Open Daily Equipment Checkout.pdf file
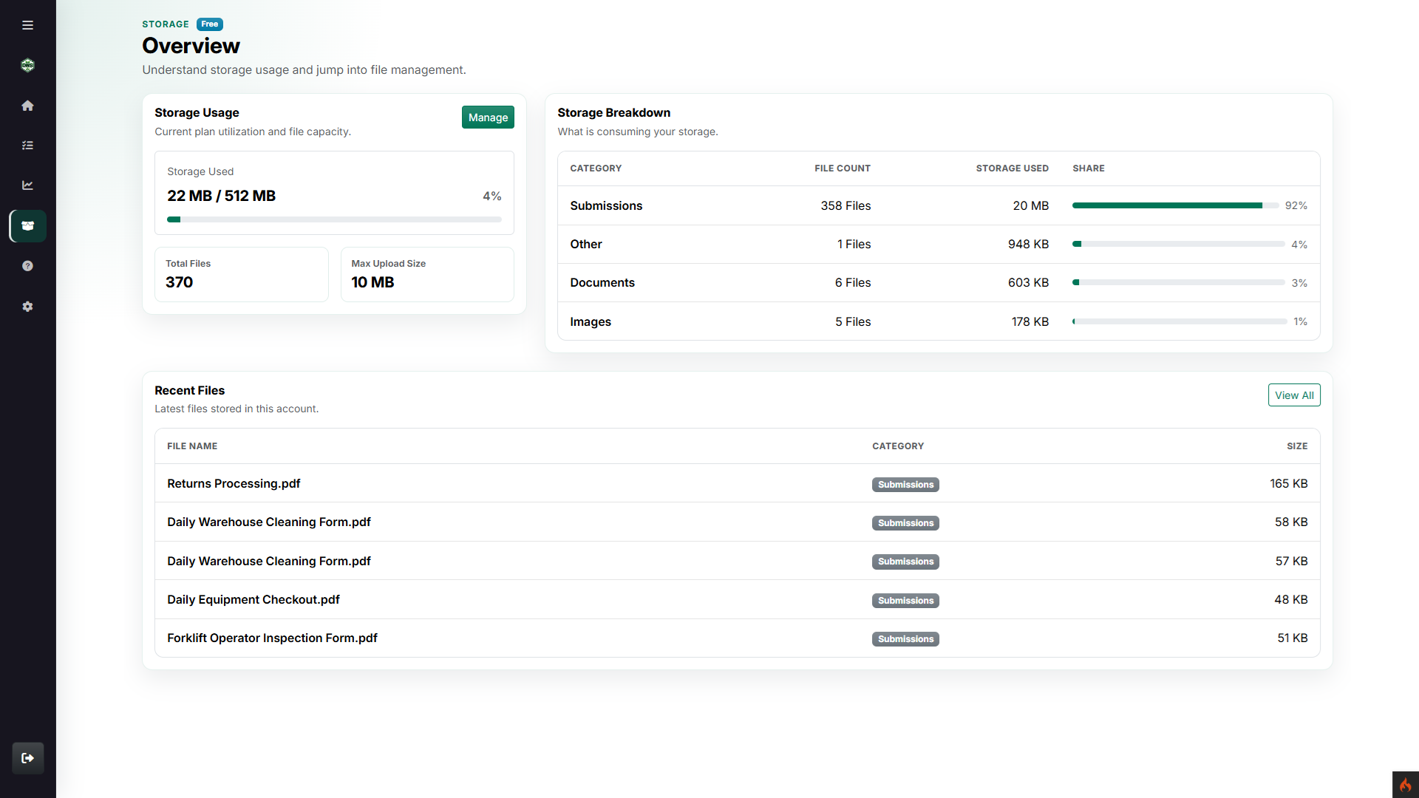 (253, 599)
